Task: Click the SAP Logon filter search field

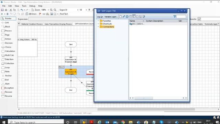Action: coord(181,17)
